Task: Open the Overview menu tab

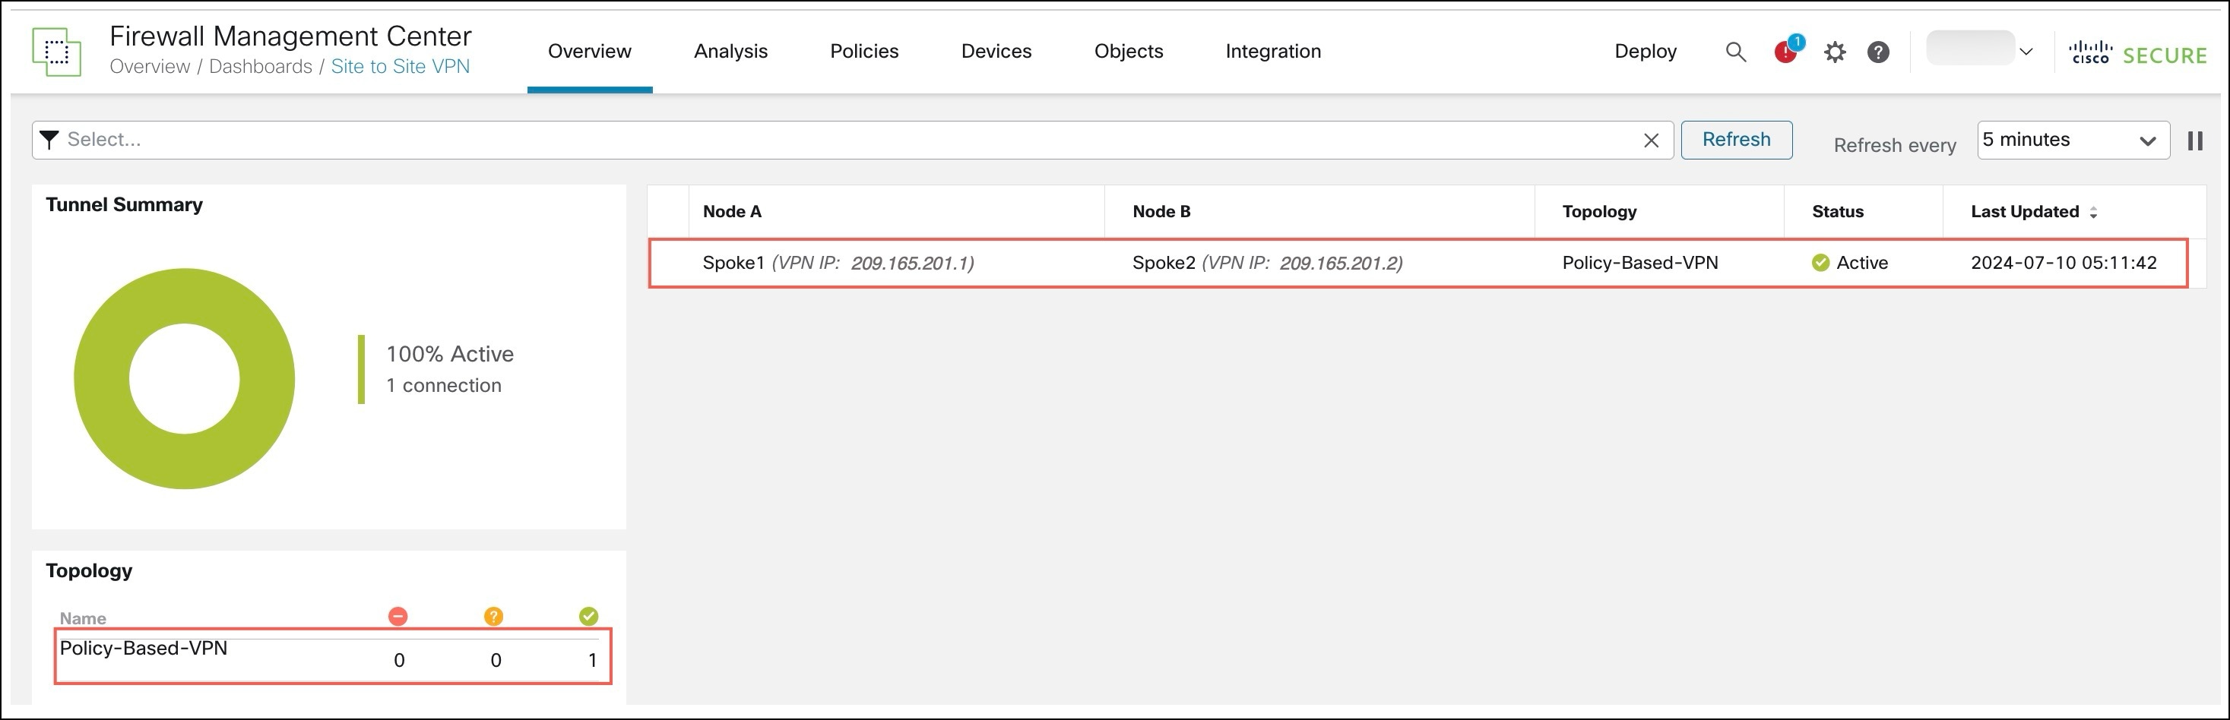Action: pyautogui.click(x=590, y=51)
